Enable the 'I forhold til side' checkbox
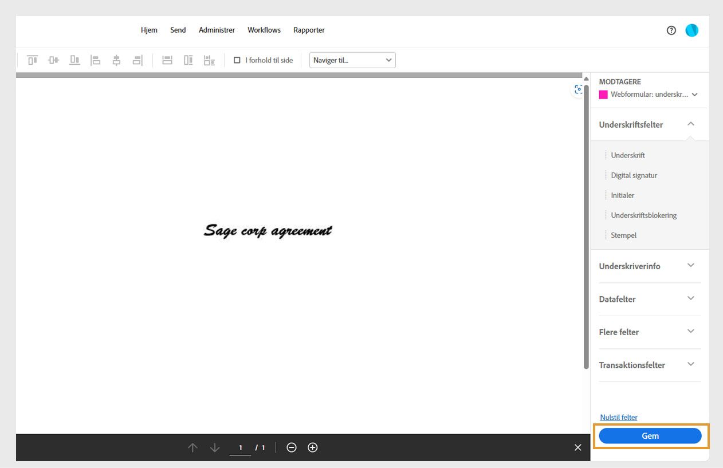 237,60
